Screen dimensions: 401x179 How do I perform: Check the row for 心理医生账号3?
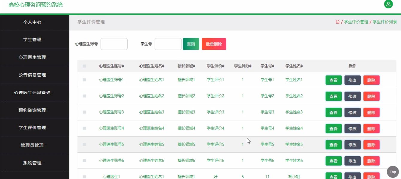tap(84, 112)
